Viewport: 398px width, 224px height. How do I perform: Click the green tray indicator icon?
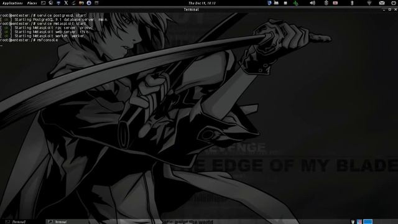(x=296, y=3)
